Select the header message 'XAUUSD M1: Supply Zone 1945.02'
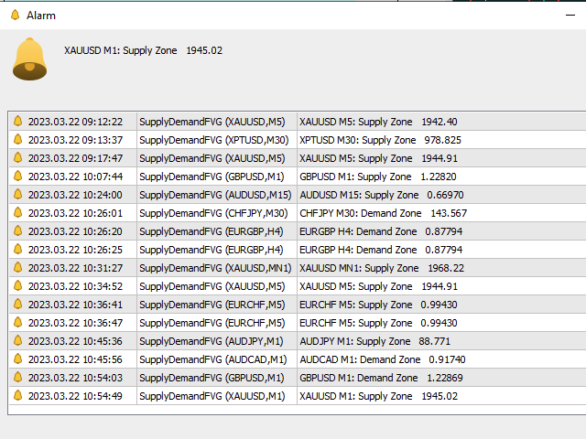 tap(143, 50)
